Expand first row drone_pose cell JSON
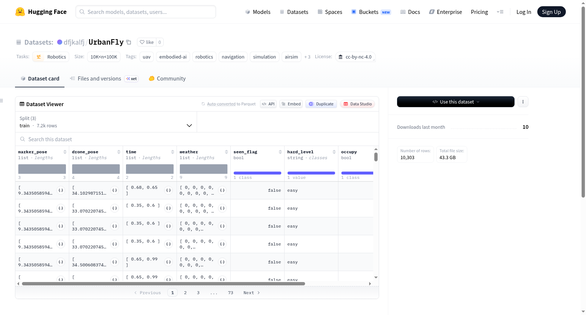Image resolution: width=586 pixels, height=315 pixels. (115, 190)
